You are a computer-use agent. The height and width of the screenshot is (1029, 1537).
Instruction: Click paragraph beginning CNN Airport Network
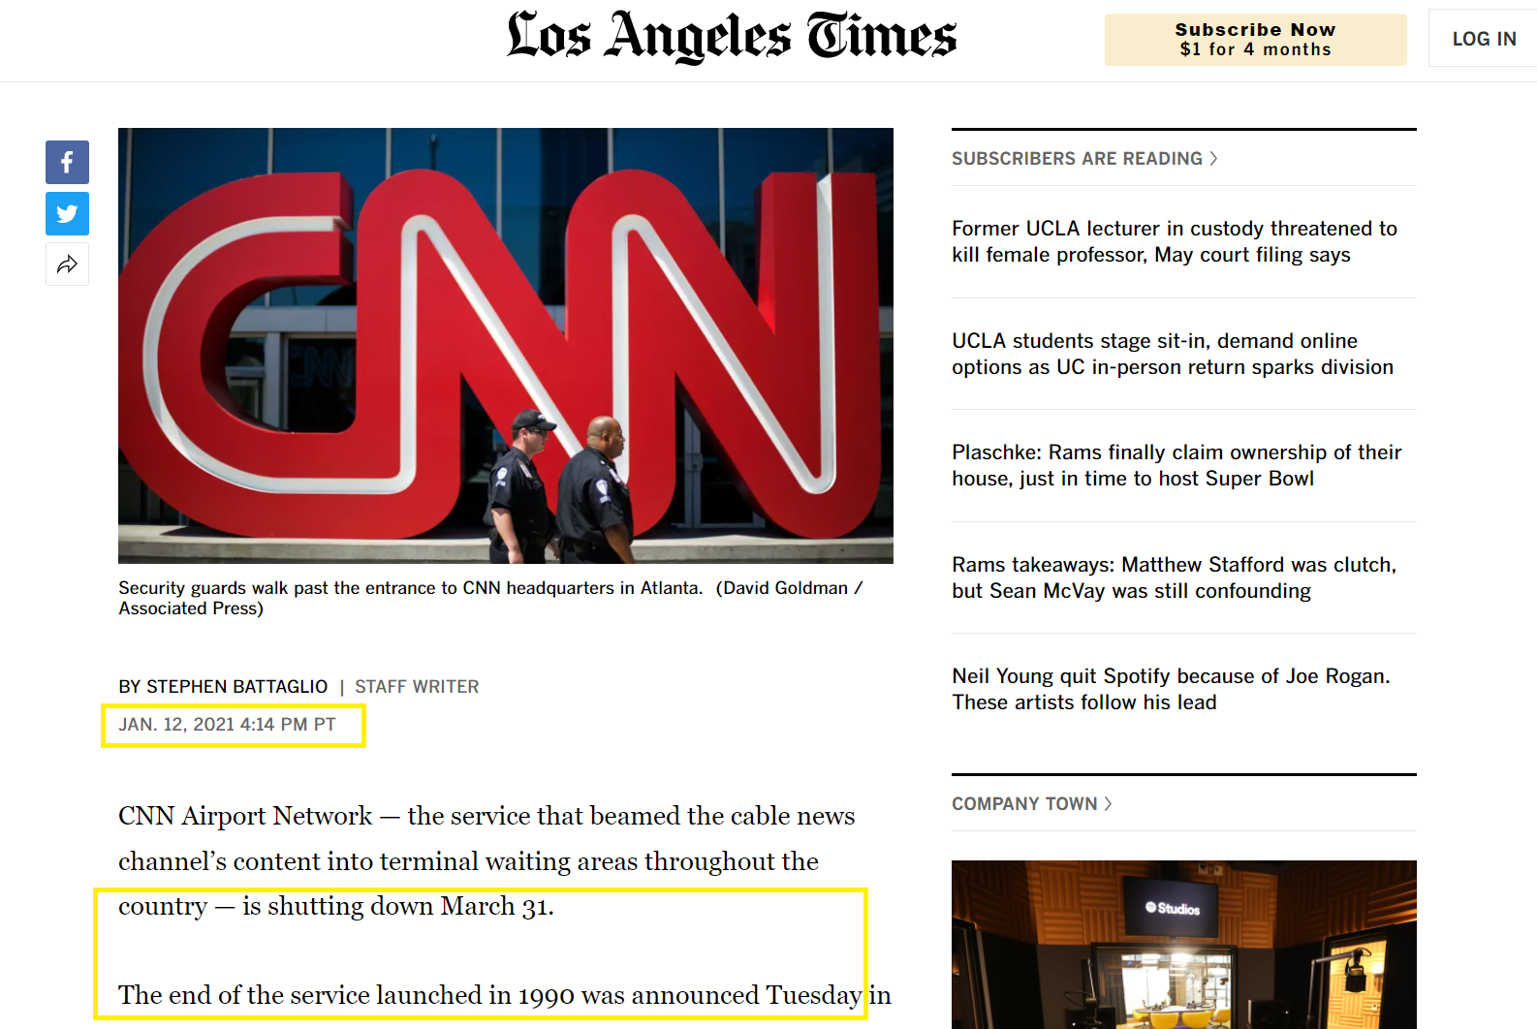click(486, 860)
